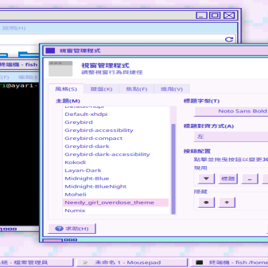
Task: Click 終端機 - fish taskbar entry
Action: [x=229, y=263]
